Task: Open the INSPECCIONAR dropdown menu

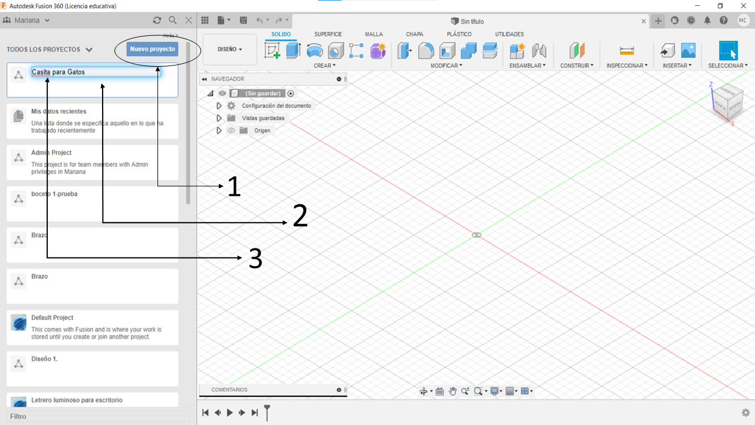Action: tap(627, 66)
